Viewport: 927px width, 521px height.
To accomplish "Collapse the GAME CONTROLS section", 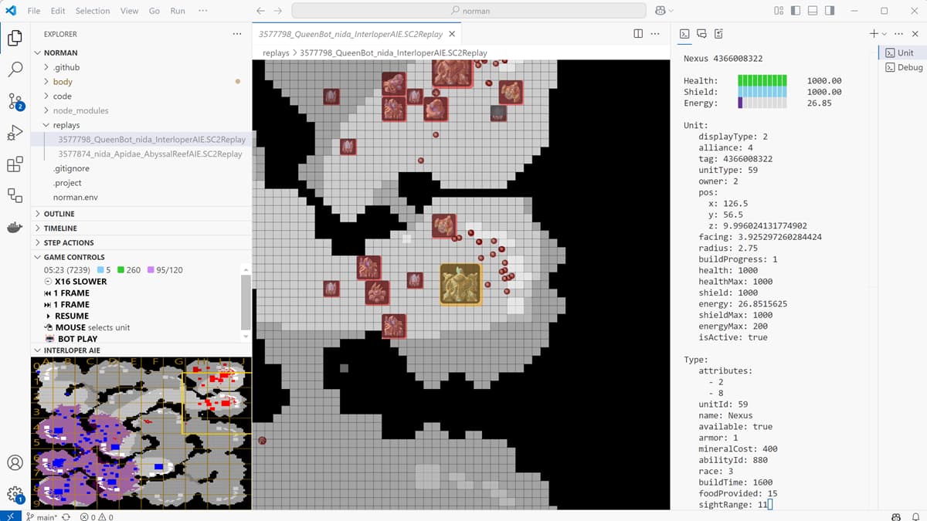I will point(74,257).
